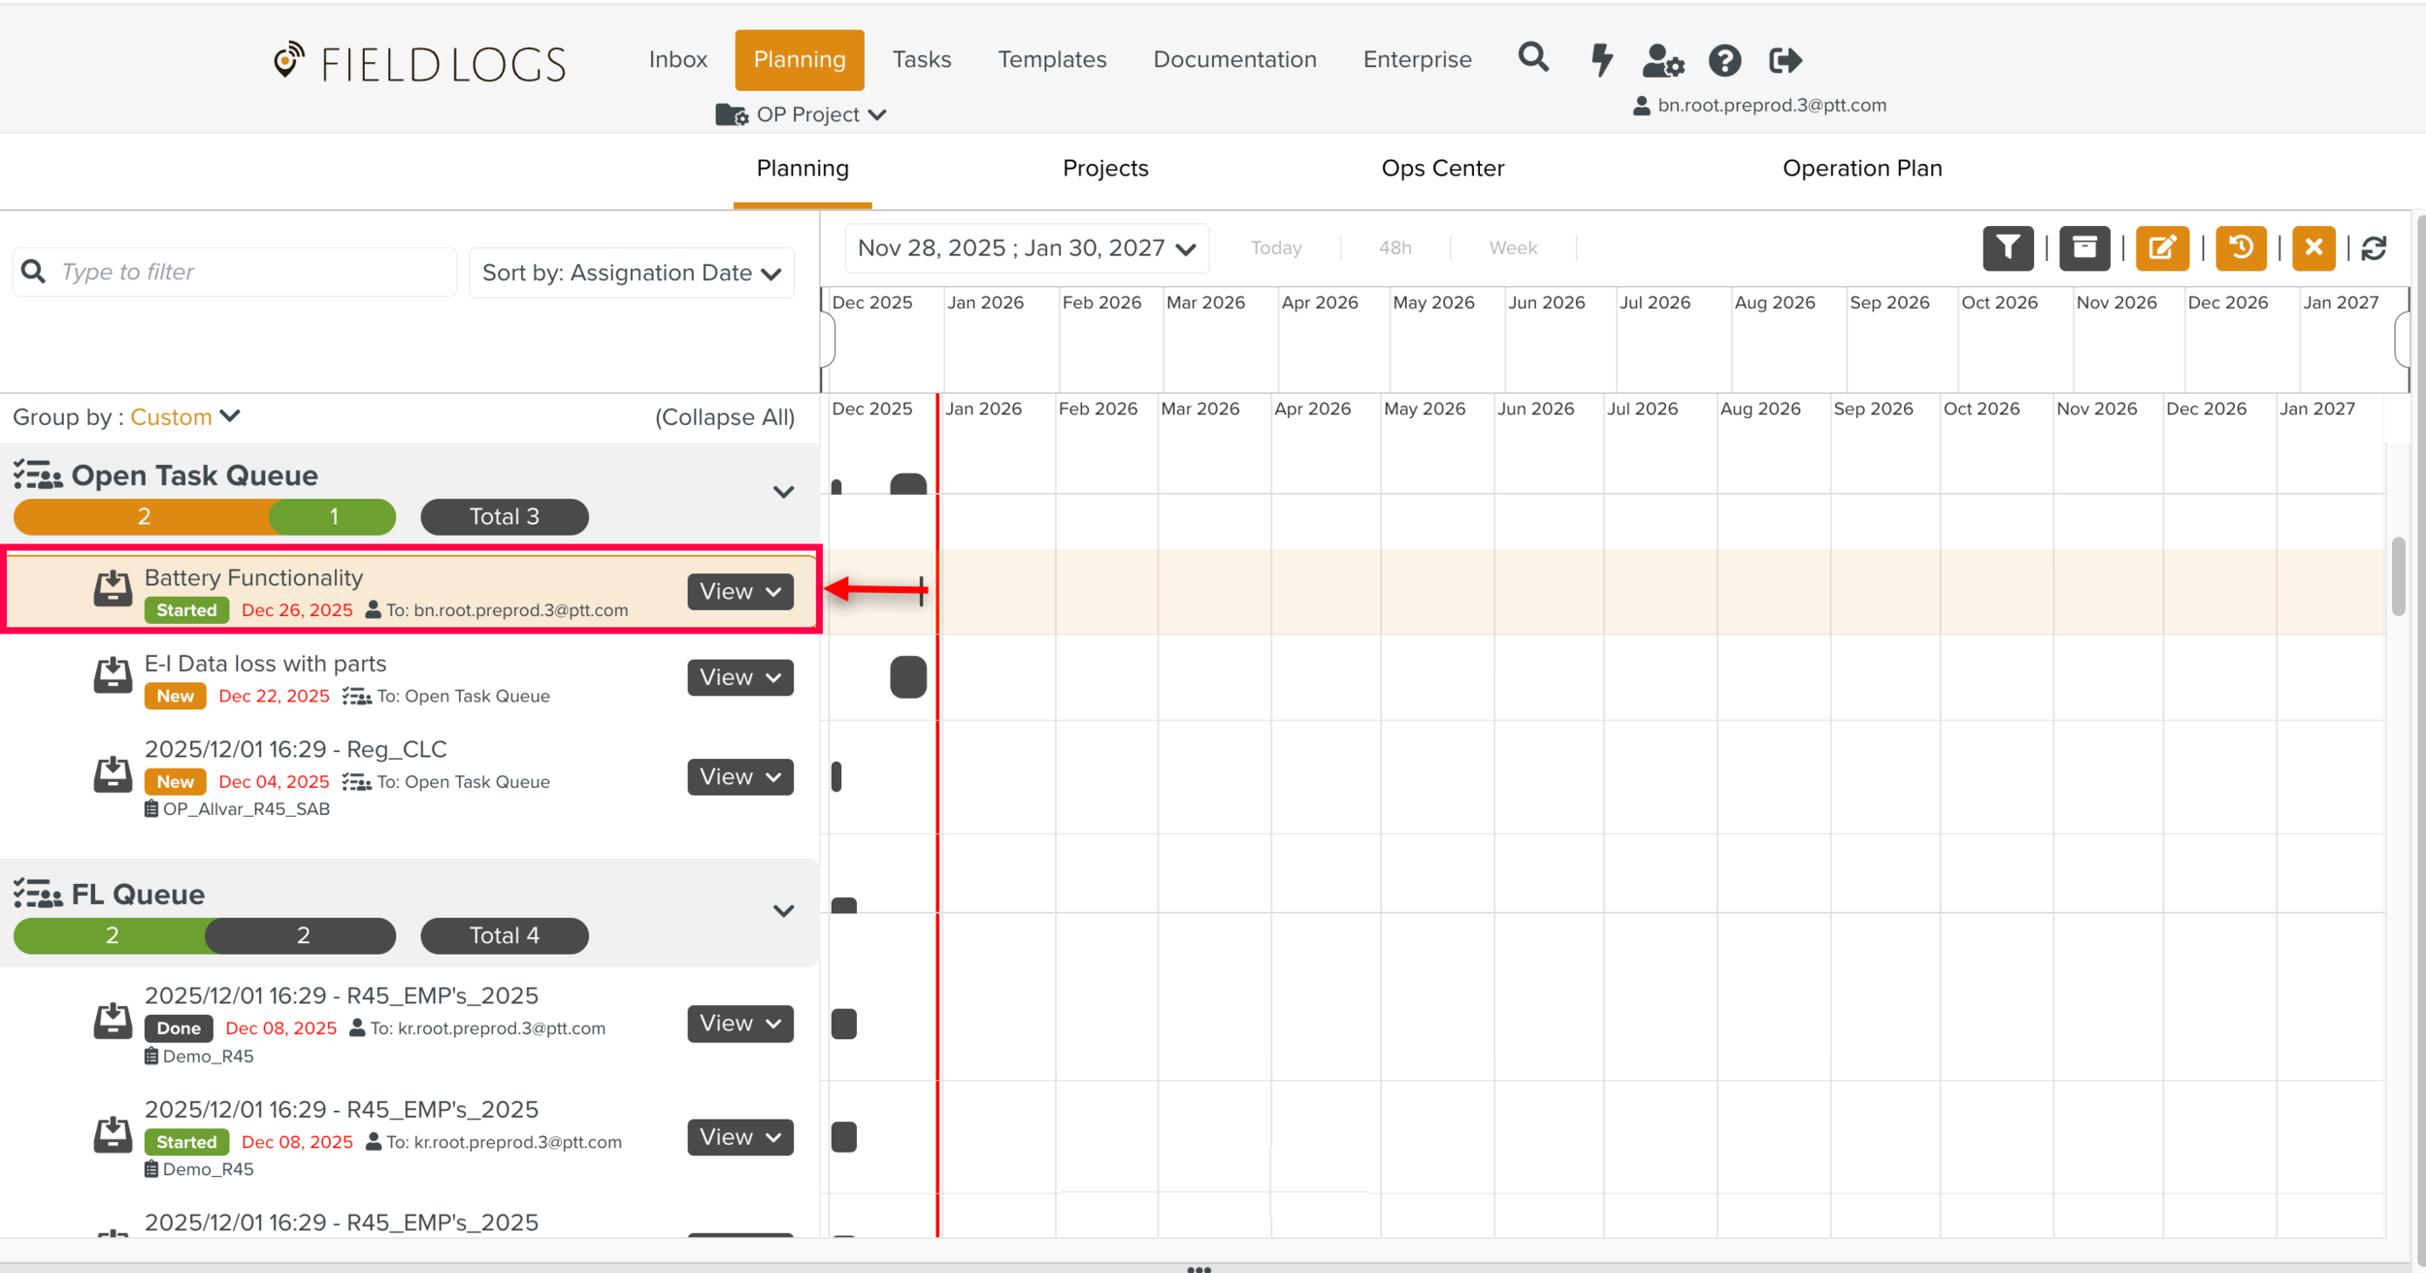The image size is (2426, 1273).
Task: Open the Sort by Assignation Date dropdown
Action: click(632, 273)
